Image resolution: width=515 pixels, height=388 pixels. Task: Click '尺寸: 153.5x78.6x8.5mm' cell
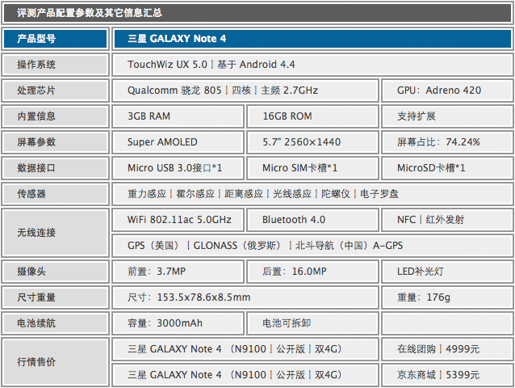click(245, 297)
